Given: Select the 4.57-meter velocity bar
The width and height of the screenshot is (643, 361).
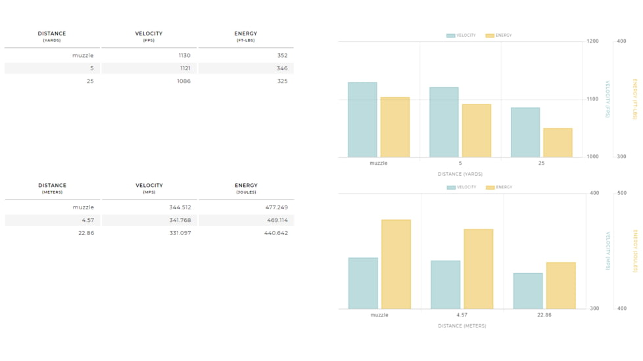Looking at the screenshot, I should click(445, 284).
